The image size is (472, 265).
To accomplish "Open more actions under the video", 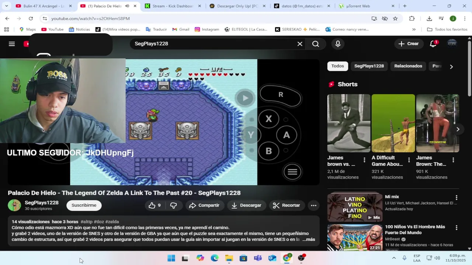I will tap(313, 205).
